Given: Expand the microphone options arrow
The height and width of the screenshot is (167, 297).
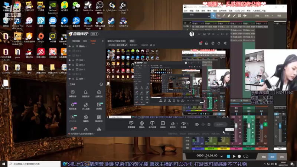Looking at the screenshot, I should (177, 124).
